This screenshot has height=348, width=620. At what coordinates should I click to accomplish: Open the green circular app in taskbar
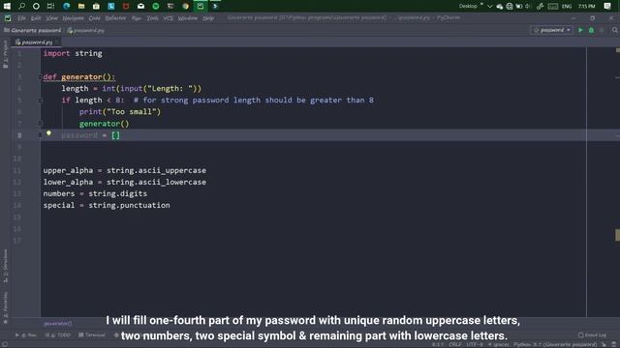coord(156,6)
